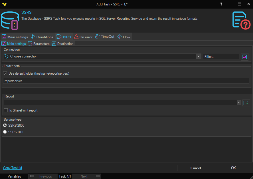Open connection settings icon beside Filter
The image size is (253, 179).
[245, 57]
